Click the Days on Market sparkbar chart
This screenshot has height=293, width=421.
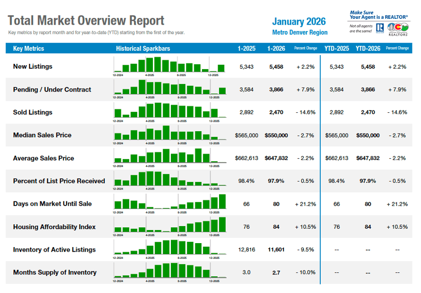click(x=170, y=202)
